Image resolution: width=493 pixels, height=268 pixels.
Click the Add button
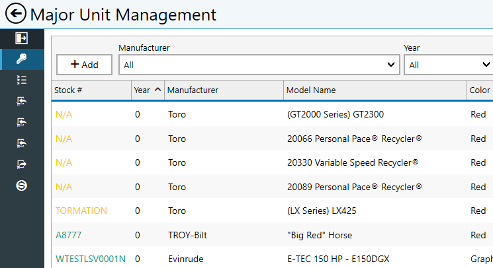tap(84, 65)
